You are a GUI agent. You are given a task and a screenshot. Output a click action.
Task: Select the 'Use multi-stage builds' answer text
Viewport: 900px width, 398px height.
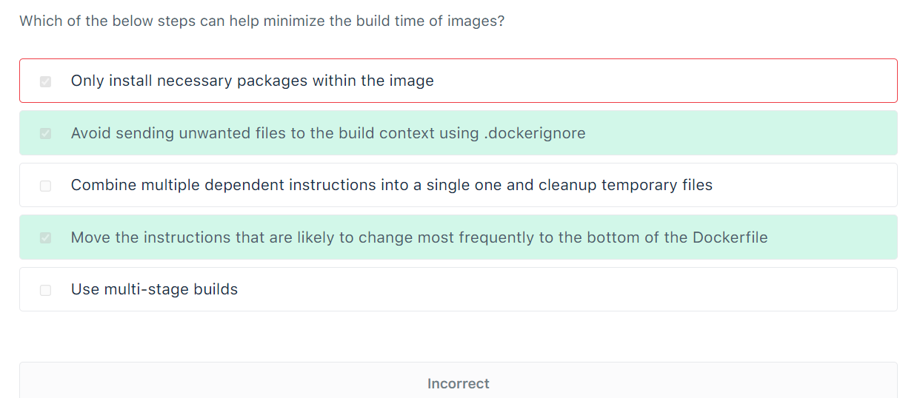pyautogui.click(x=154, y=289)
